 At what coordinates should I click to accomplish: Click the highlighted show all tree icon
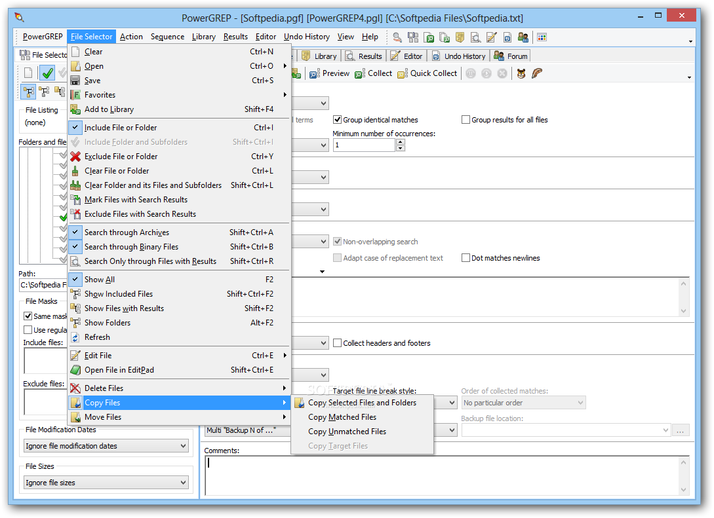(29, 92)
